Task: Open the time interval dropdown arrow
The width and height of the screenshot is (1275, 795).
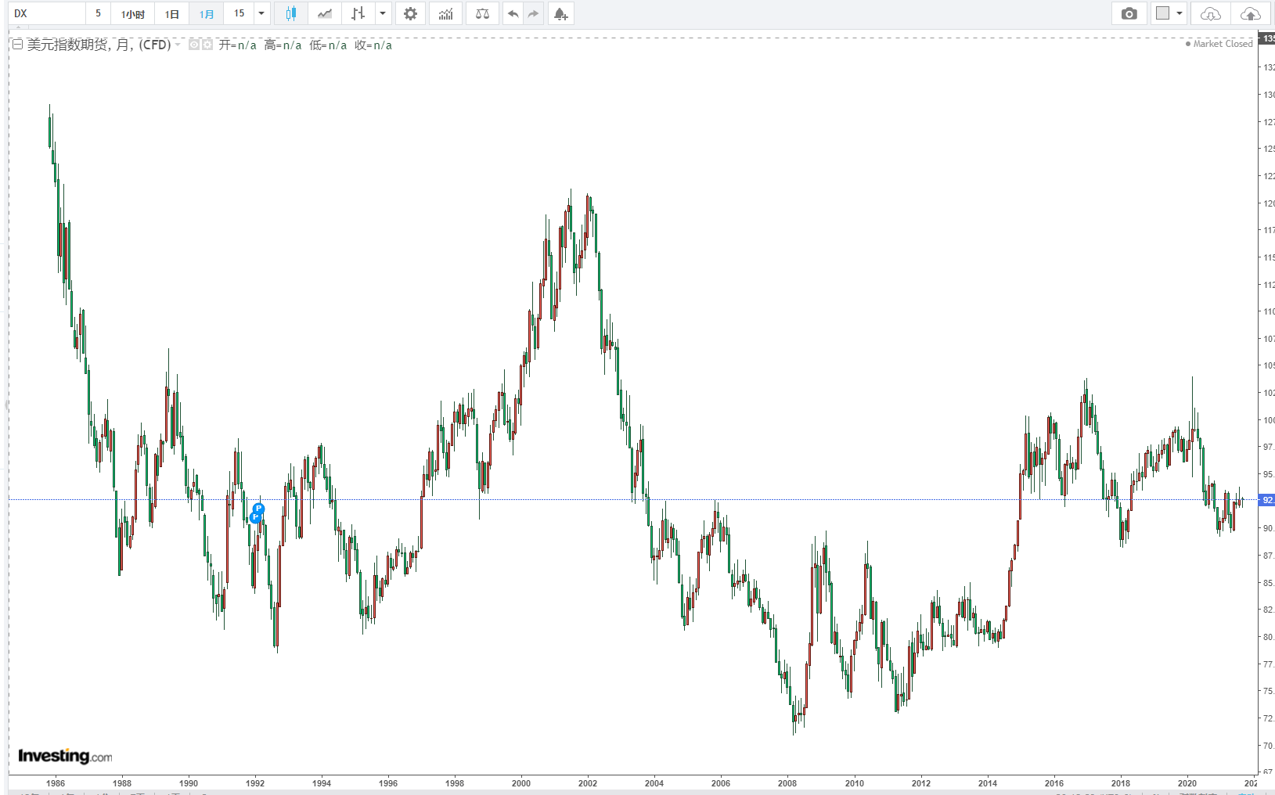Action: [261, 13]
